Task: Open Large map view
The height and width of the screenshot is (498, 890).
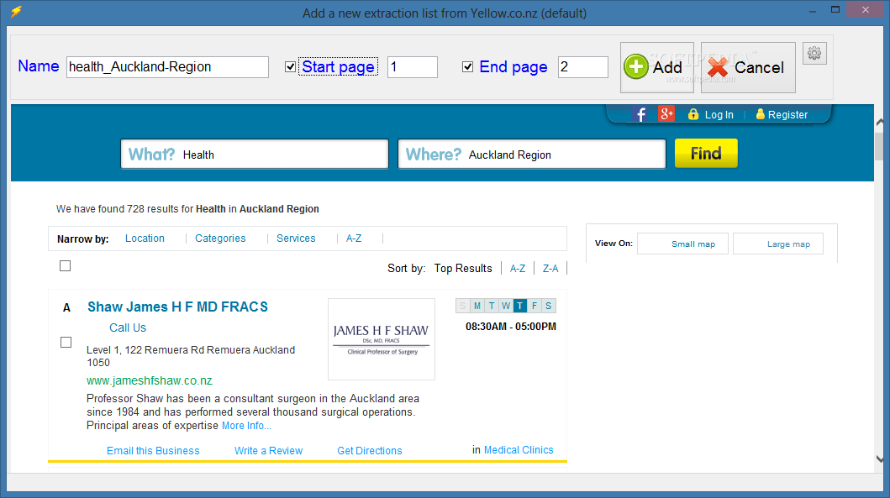Action: pos(778,244)
